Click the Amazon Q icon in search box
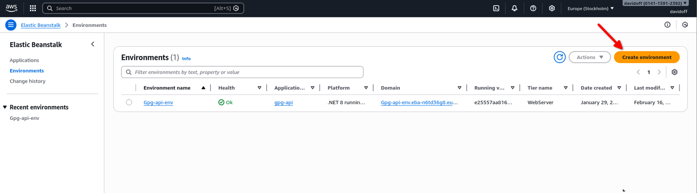The image size is (697, 193). 236,8
